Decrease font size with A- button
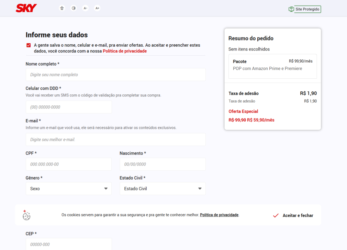The height and width of the screenshot is (250, 347). click(86, 8)
